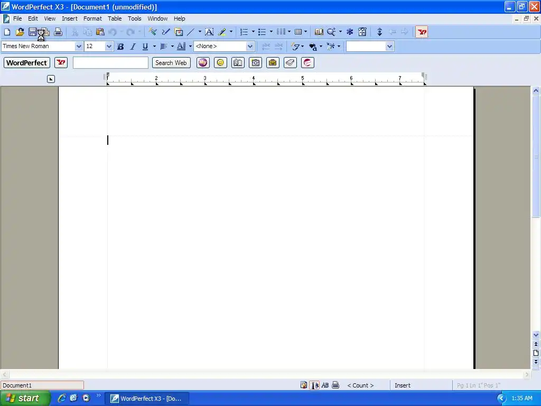Screen dimensions: 541x406
Task: Open the File menu
Action: (x=17, y=19)
